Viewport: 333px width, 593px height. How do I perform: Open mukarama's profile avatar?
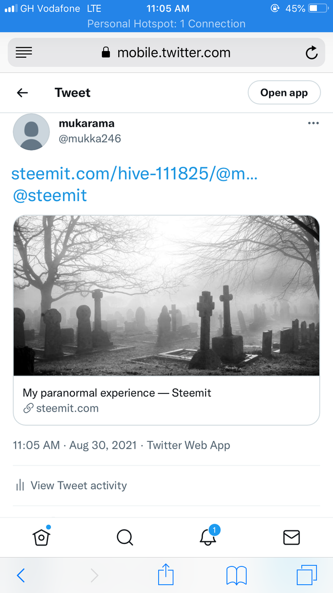31,132
